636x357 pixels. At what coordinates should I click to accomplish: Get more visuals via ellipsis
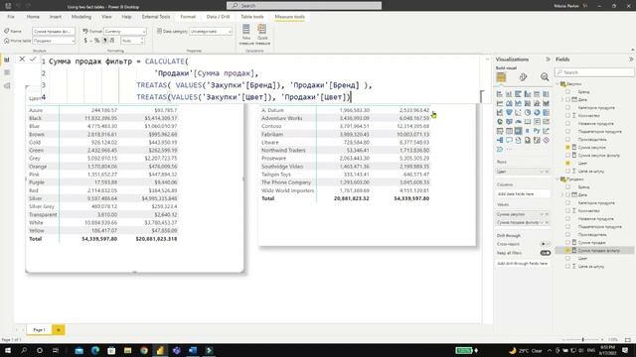[509, 150]
